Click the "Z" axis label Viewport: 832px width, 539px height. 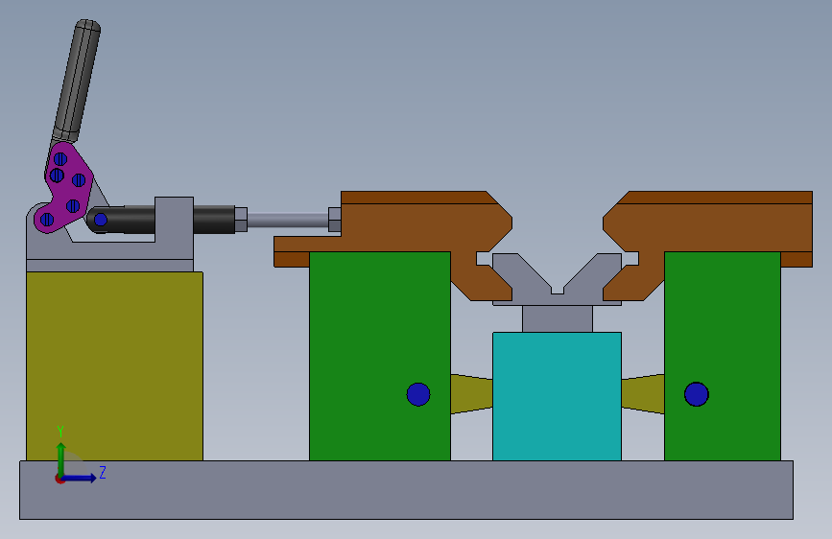tap(103, 472)
